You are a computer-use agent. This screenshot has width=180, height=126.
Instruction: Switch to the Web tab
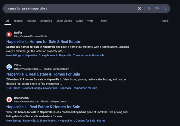[x=90, y=21]
